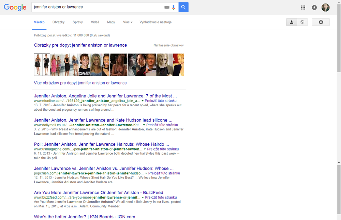Click Nahlásenie obrázkov link
This screenshot has width=341, height=220.
coord(168,45)
